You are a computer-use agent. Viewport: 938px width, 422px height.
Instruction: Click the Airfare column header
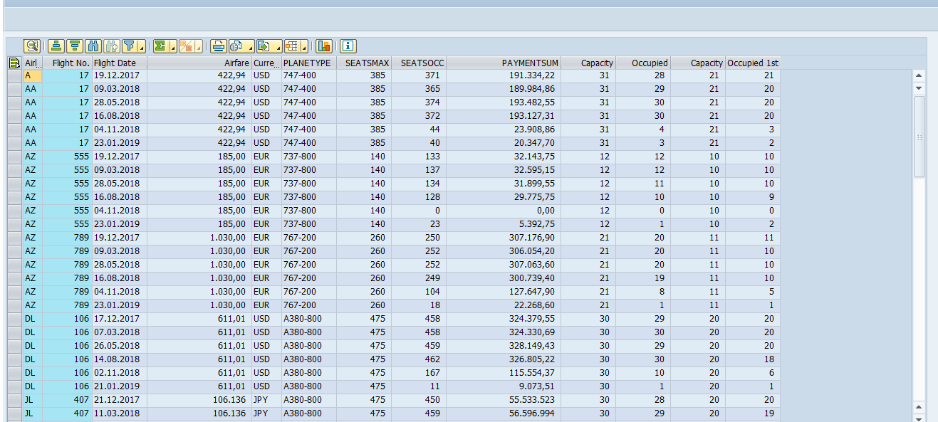199,63
